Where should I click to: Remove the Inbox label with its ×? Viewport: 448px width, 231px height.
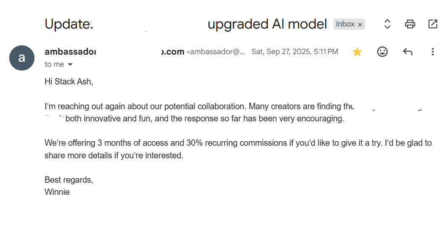(x=360, y=25)
